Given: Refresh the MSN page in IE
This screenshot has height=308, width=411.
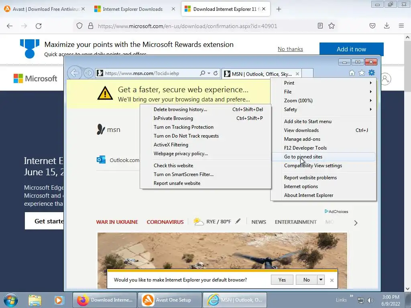Looking at the screenshot, I should pyautogui.click(x=216, y=73).
